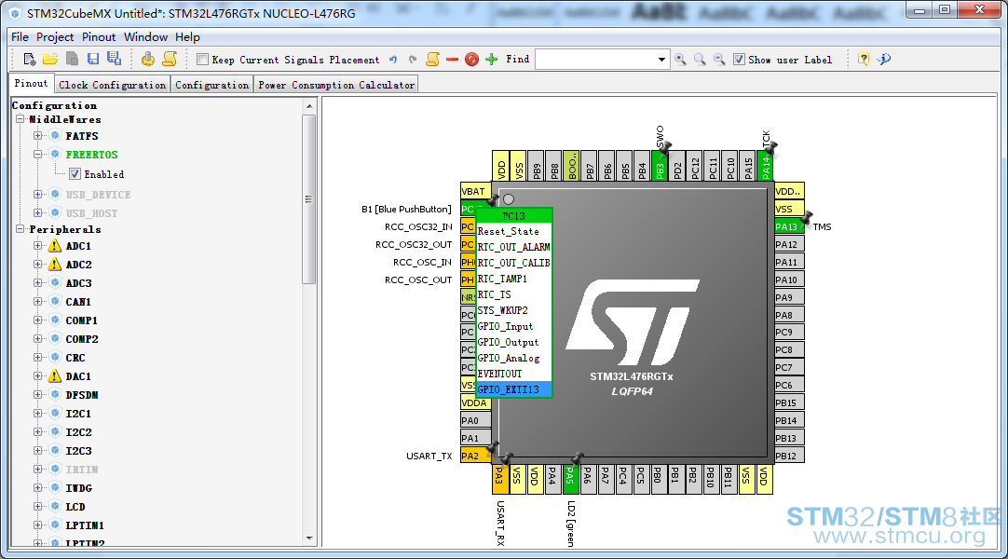1008x559 pixels.
Task: Select DFSDM in the peripherals tree
Action: (x=82, y=394)
